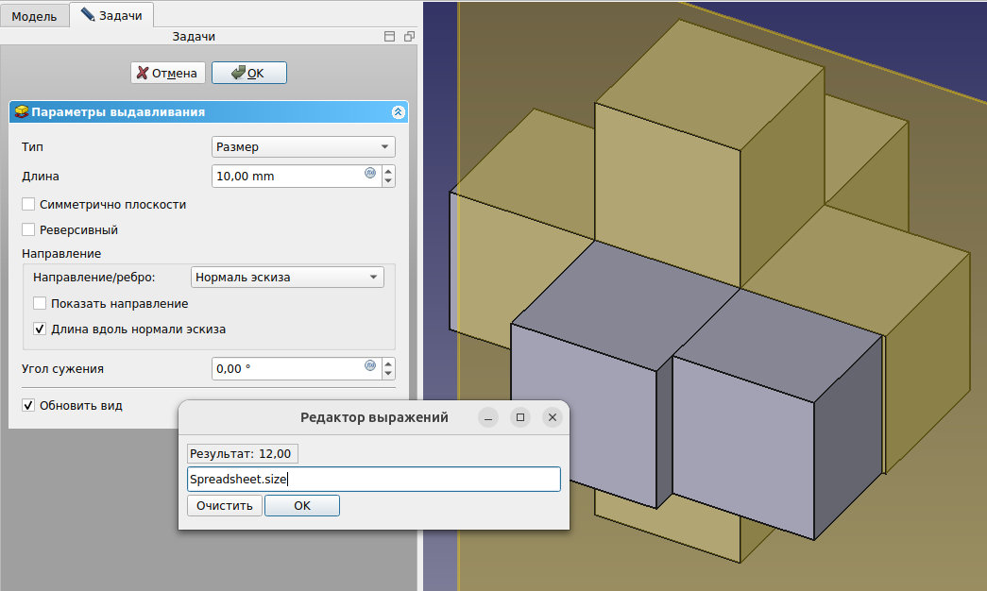987x591 pixels.
Task: Maximize the Редактор выражений dialog
Action: [519, 417]
